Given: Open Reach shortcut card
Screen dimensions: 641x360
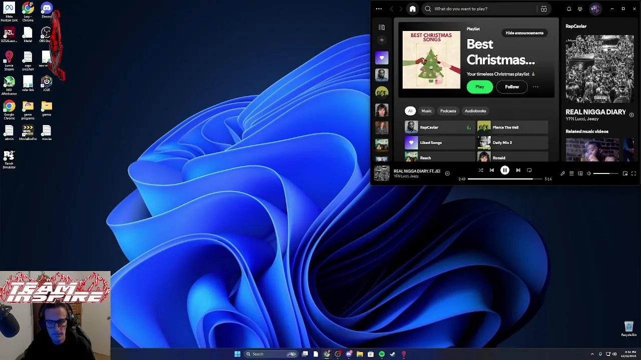Looking at the screenshot, I should click(439, 157).
